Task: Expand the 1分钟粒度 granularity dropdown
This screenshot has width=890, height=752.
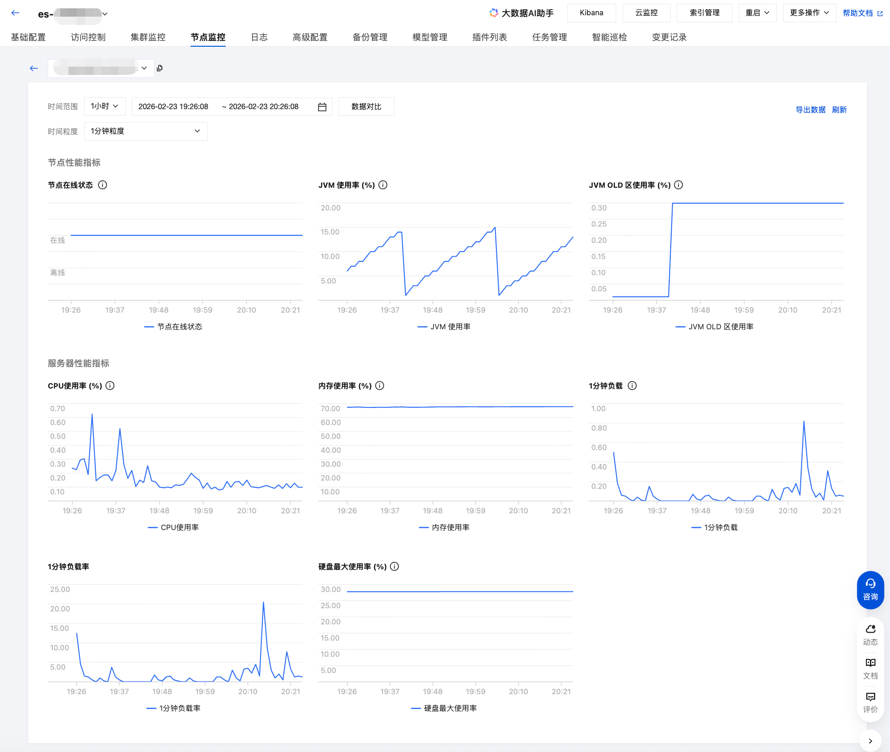Action: pyautogui.click(x=146, y=131)
